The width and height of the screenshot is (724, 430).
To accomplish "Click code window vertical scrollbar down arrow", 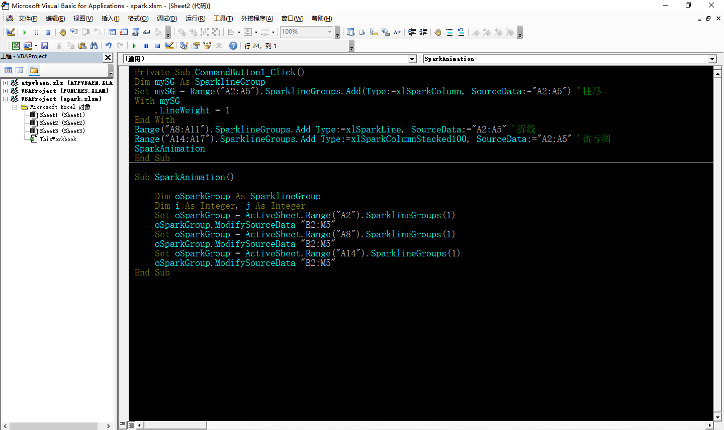I will (x=717, y=417).
